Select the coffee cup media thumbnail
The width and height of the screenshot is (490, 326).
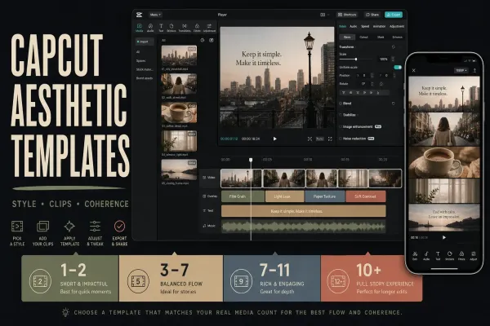179,113
